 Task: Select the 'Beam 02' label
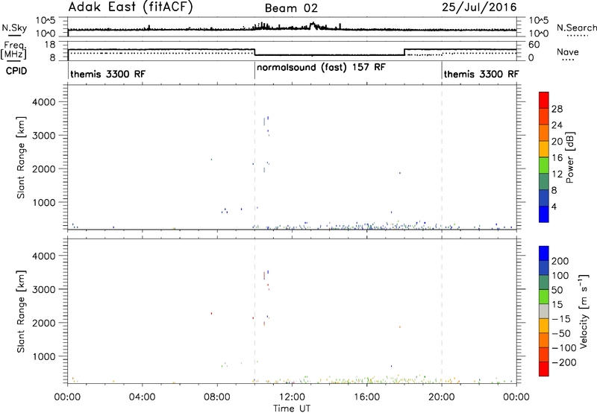(x=291, y=8)
